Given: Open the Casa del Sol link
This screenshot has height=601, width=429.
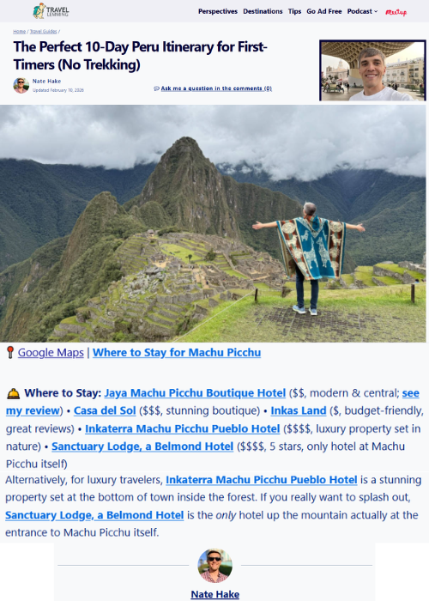Looking at the screenshot, I should pos(105,411).
